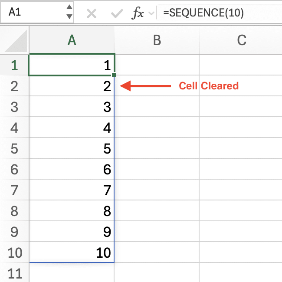Select row 4 header
This screenshot has width=282, height=282.
[x=14, y=127]
